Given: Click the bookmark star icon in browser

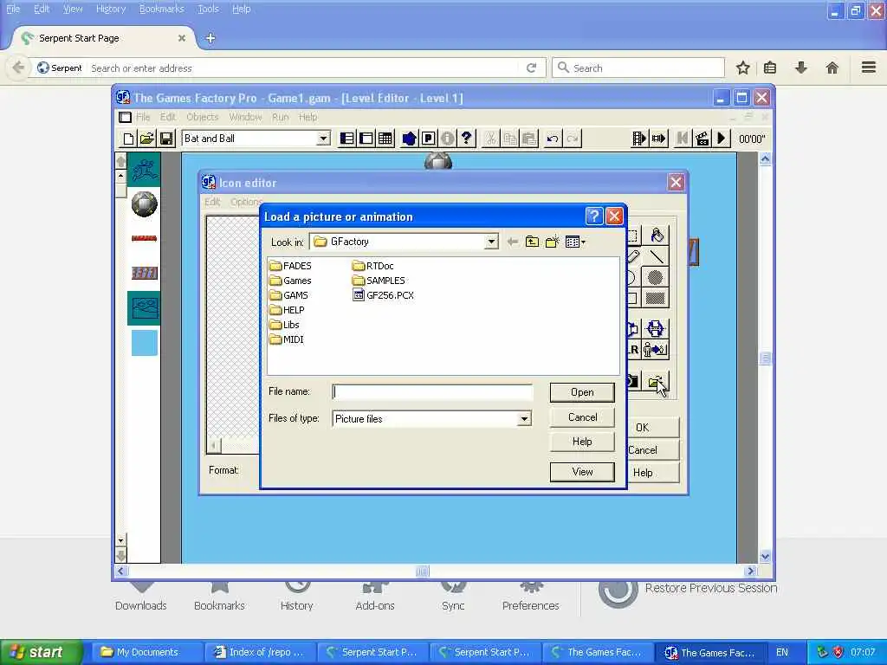Looking at the screenshot, I should pos(742,68).
